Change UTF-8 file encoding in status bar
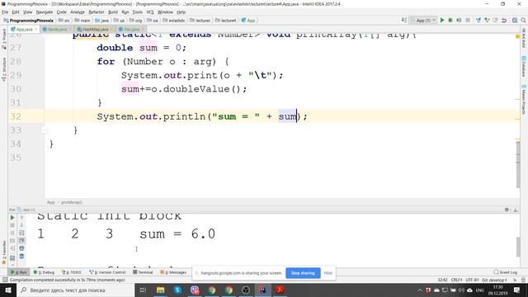 coord(473,280)
